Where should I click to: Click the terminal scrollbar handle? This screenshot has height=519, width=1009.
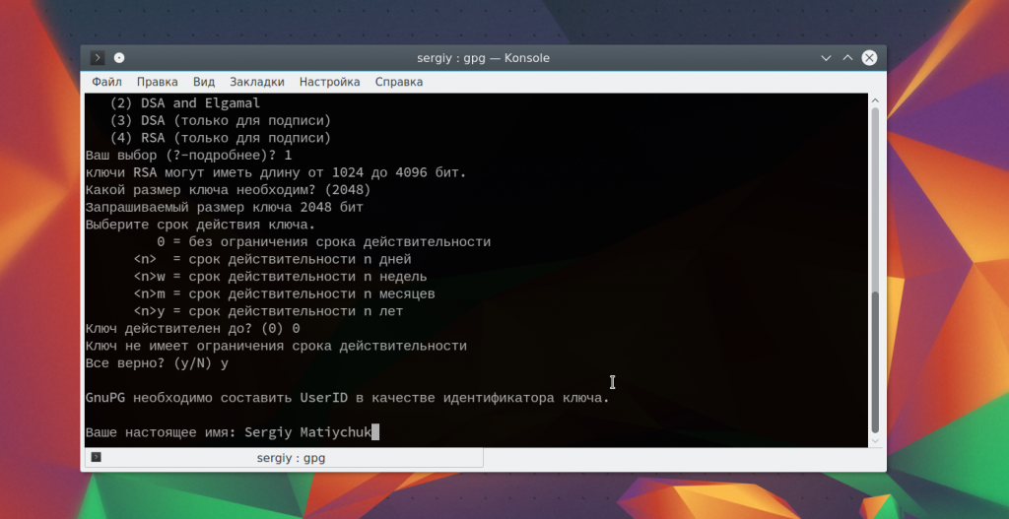[x=876, y=360]
